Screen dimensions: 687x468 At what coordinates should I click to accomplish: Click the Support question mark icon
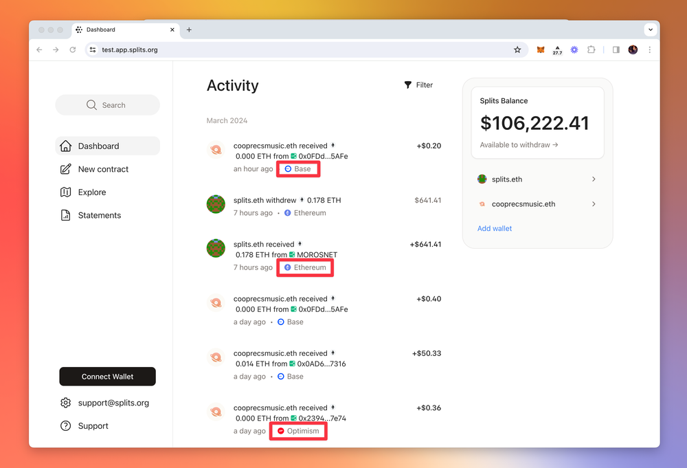[x=65, y=425]
